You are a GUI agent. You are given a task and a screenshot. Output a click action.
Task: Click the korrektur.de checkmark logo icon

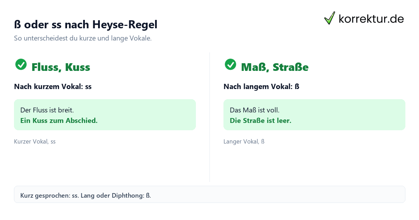330,18
